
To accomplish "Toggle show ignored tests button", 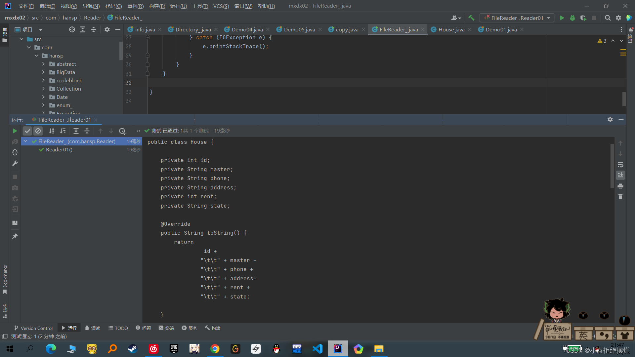I will (x=38, y=131).
